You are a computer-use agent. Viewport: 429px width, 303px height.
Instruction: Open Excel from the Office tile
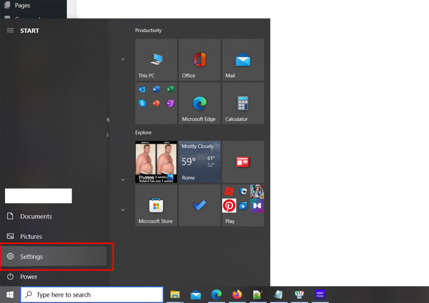pyautogui.click(x=170, y=89)
